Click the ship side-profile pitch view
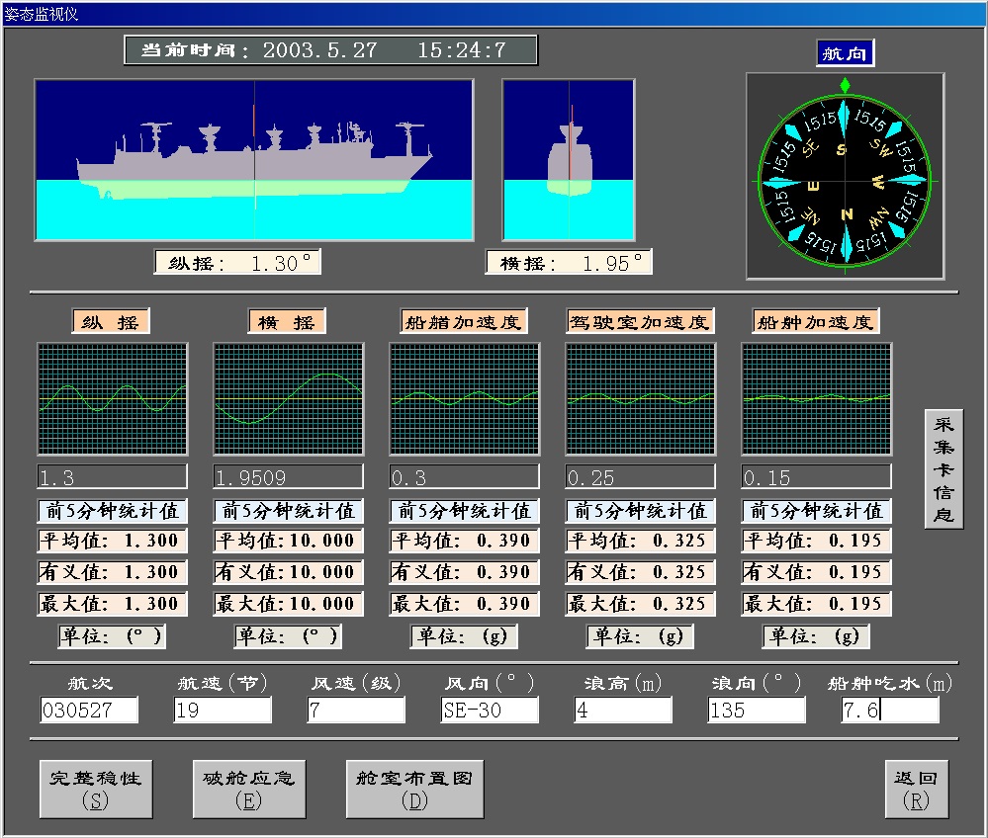 pyautogui.click(x=254, y=160)
